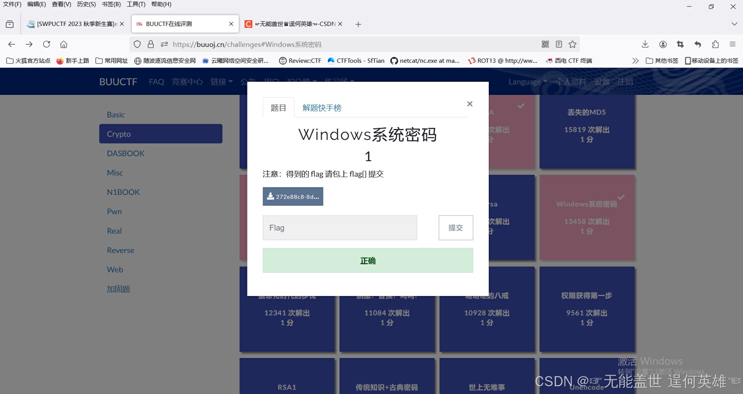Image resolution: width=743 pixels, height=394 pixels.
Task: Take a screenshot with the crop icon
Action: pos(680,44)
